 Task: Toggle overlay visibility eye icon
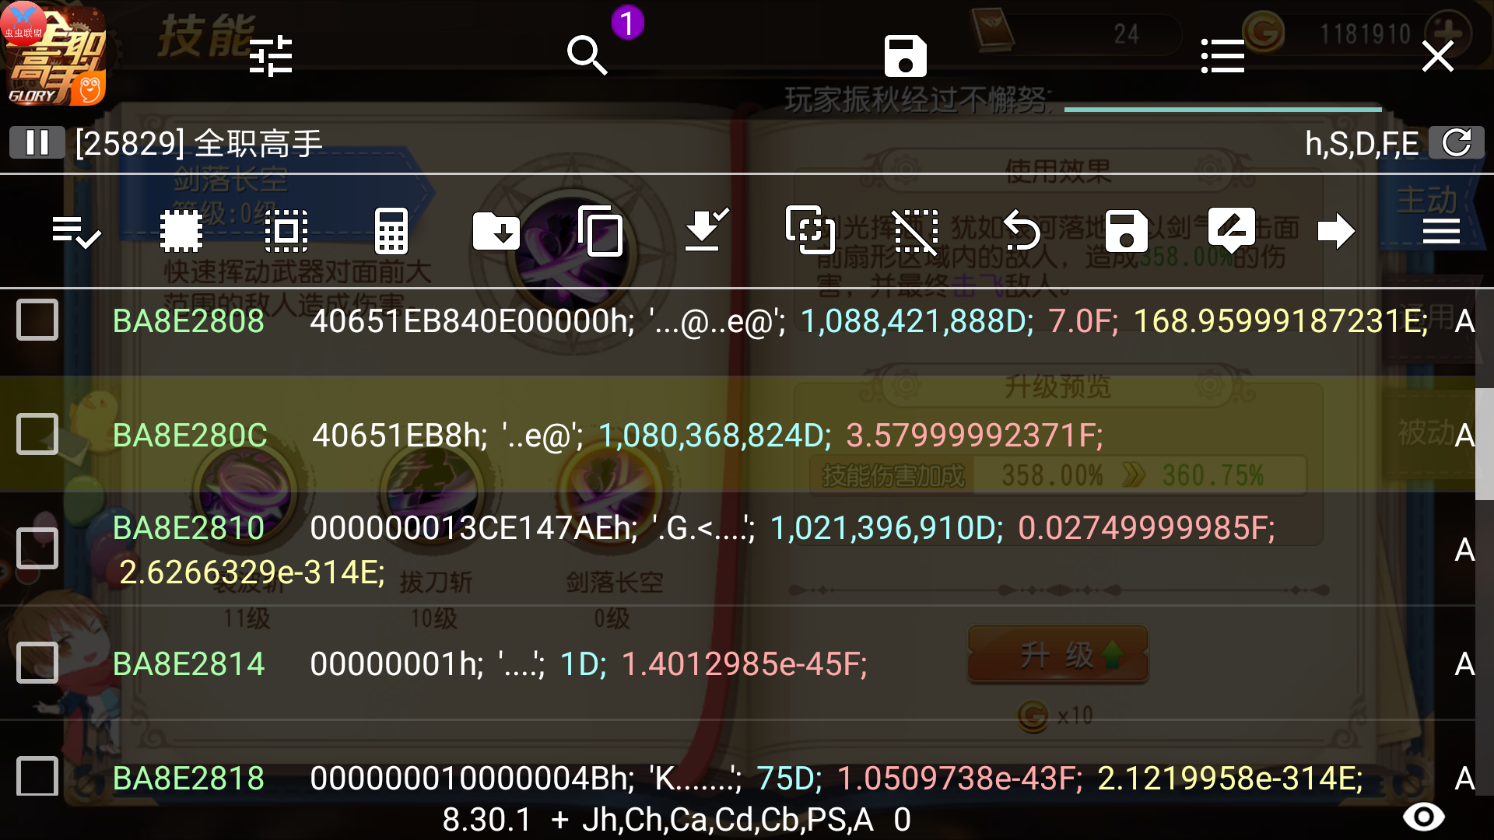pos(1423,817)
